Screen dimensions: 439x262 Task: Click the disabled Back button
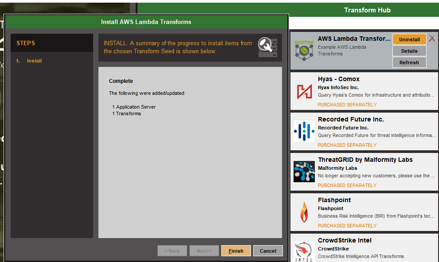coord(172,251)
